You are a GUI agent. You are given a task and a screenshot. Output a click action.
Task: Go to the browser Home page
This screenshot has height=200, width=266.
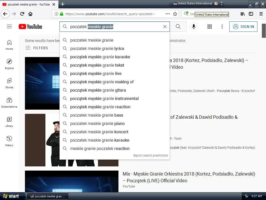coord(30,14)
